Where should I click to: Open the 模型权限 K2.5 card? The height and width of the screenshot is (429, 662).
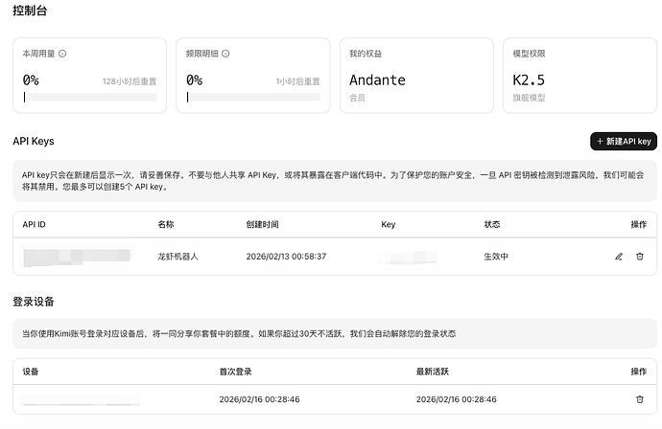tap(579, 76)
